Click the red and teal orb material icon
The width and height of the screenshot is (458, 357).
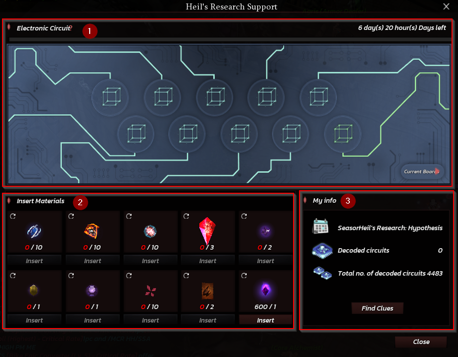(150, 231)
